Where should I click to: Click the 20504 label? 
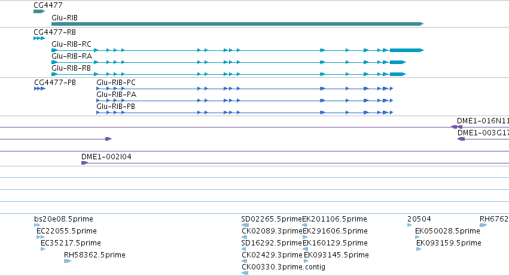[x=419, y=219]
